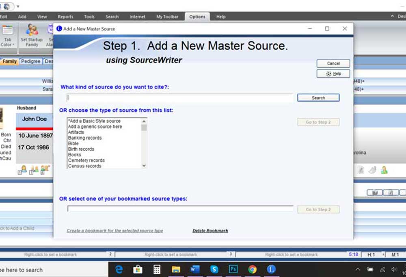The height and width of the screenshot is (277, 406).
Task: Open the Search ribbon tab
Action: 112,17
